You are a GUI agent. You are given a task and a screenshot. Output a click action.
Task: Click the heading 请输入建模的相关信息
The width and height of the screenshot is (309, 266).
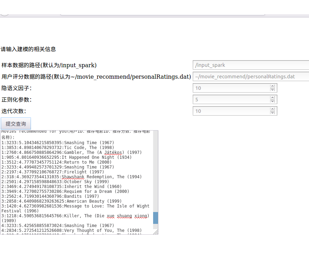point(28,49)
